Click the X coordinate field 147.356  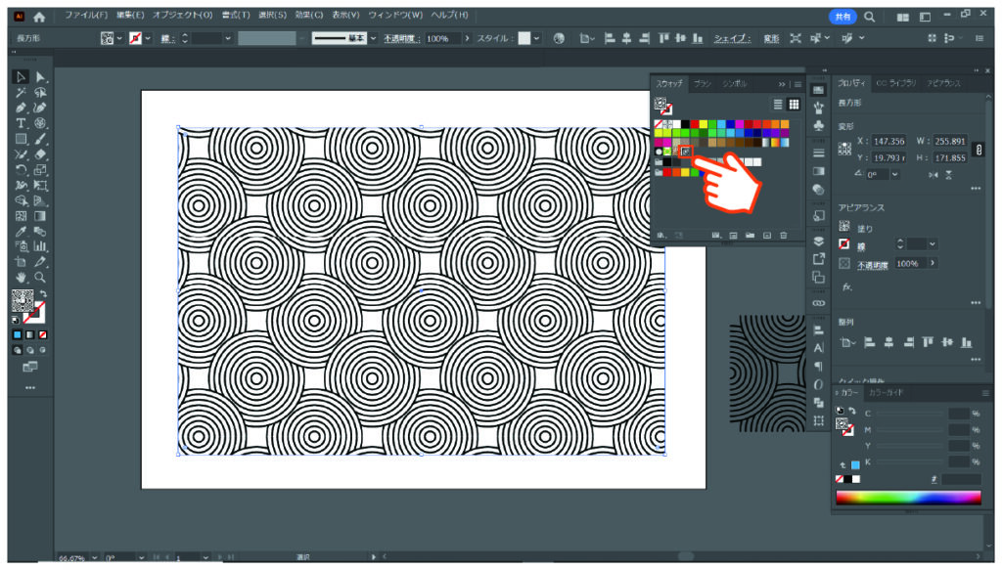click(x=888, y=141)
